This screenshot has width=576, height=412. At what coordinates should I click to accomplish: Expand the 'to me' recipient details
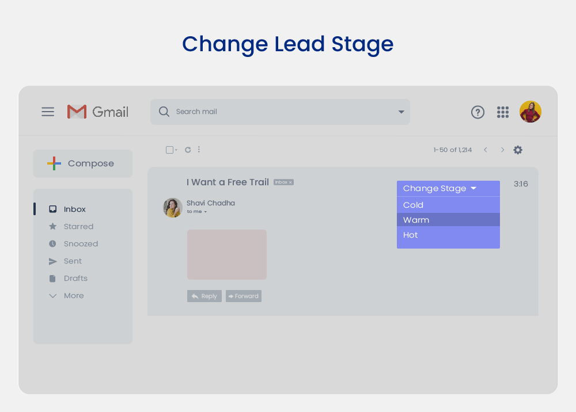coord(206,212)
